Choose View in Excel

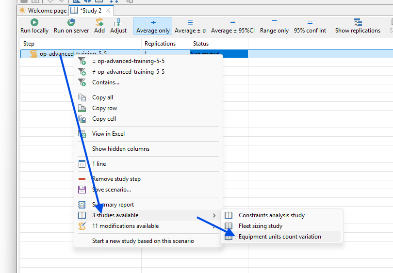[x=148, y=134]
